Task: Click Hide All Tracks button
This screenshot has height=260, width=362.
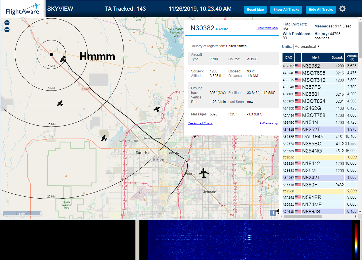Action: (x=321, y=10)
